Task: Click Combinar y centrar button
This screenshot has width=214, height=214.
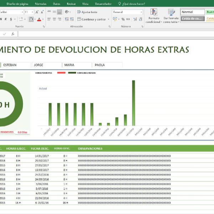Action: pos(91,19)
